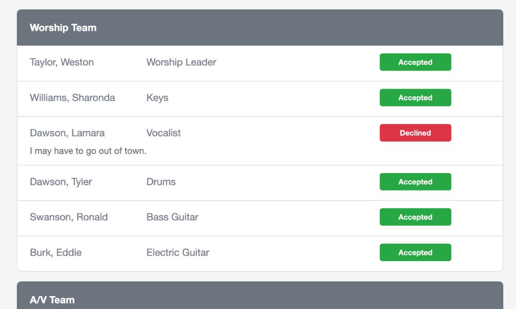
Task: Click Accepted badge for Swanson, Ronald
Action: 415,217
